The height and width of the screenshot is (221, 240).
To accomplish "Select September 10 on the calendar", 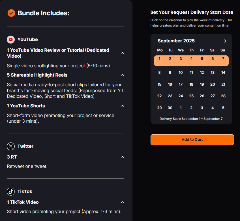I will point(181,73).
